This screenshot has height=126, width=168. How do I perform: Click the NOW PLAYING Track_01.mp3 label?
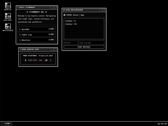pos(38,56)
